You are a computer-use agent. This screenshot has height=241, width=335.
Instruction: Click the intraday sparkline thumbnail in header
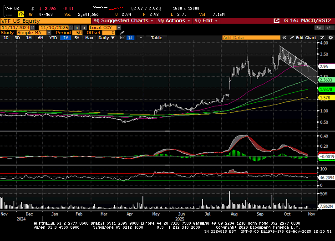coord(108,8)
